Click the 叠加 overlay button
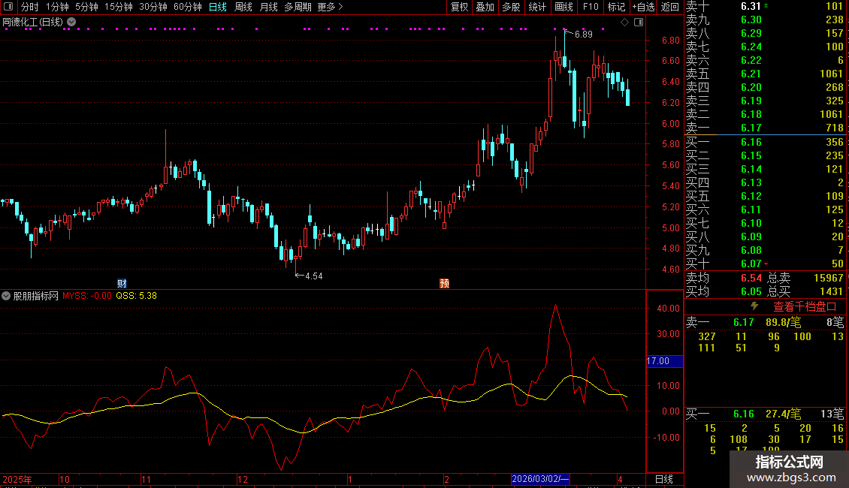This screenshot has width=849, height=488. [485, 7]
